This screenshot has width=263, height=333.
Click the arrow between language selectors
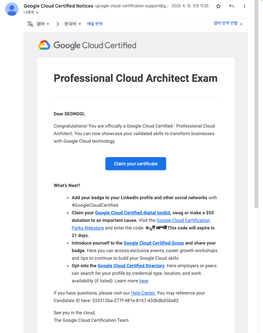point(58,24)
